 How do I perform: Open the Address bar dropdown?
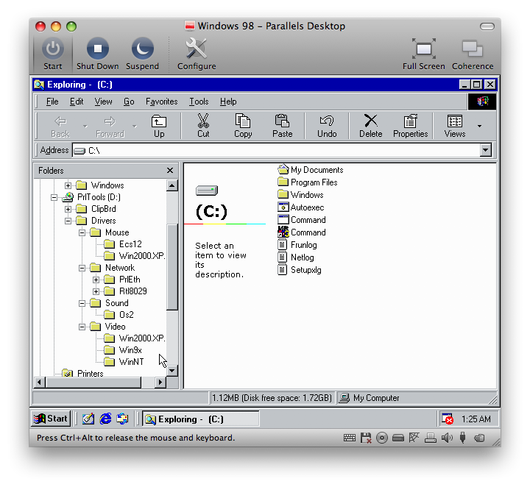485,150
